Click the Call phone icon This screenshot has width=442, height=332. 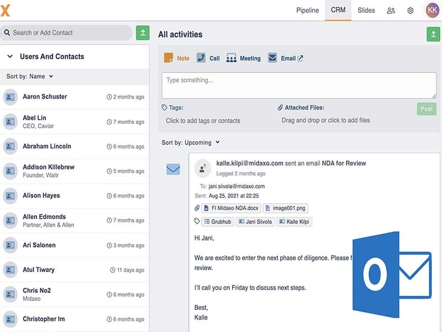[x=201, y=58]
